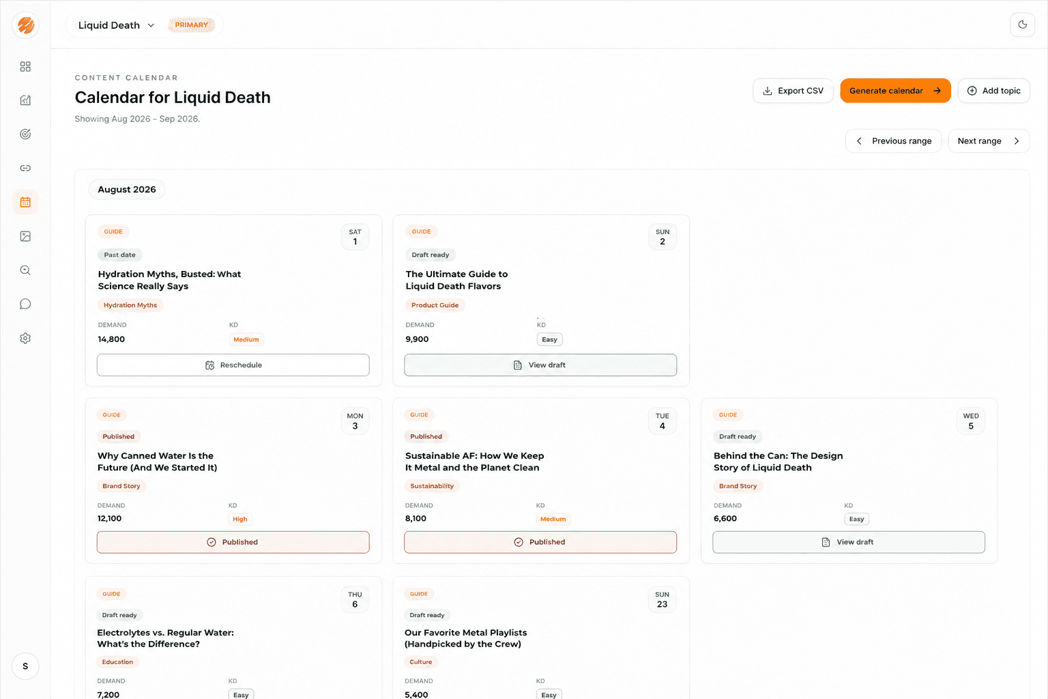Image resolution: width=1048 pixels, height=699 pixels.
Task: Click the High KD badge
Action: [x=239, y=519]
